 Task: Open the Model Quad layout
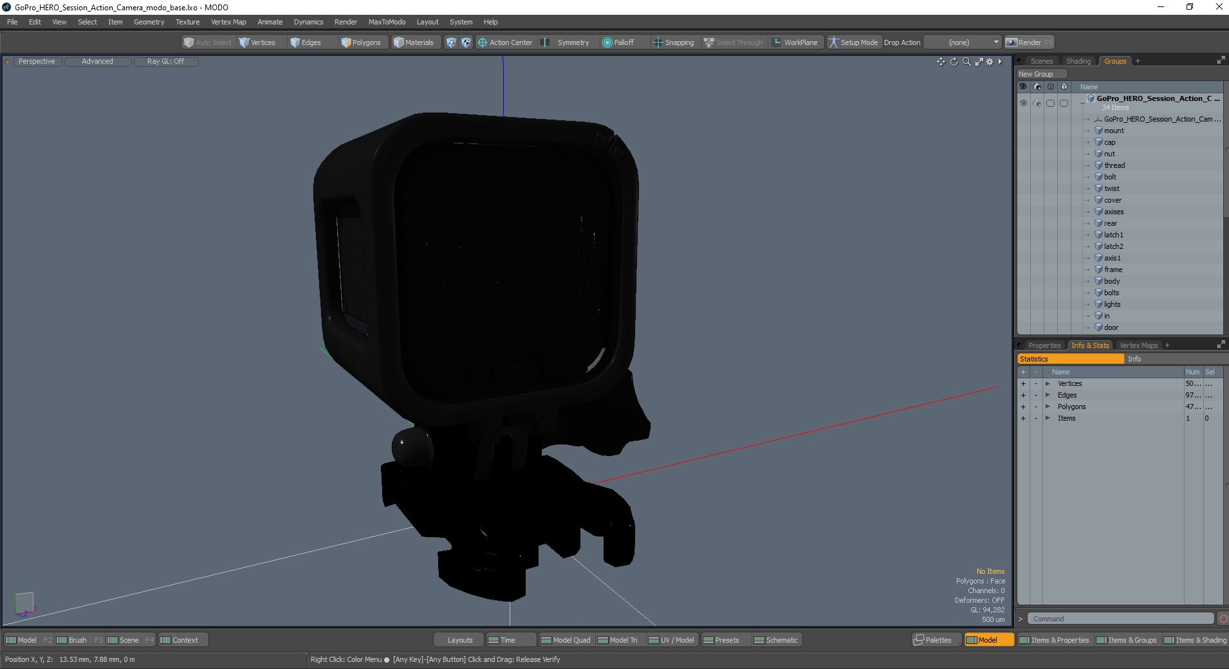tap(566, 640)
